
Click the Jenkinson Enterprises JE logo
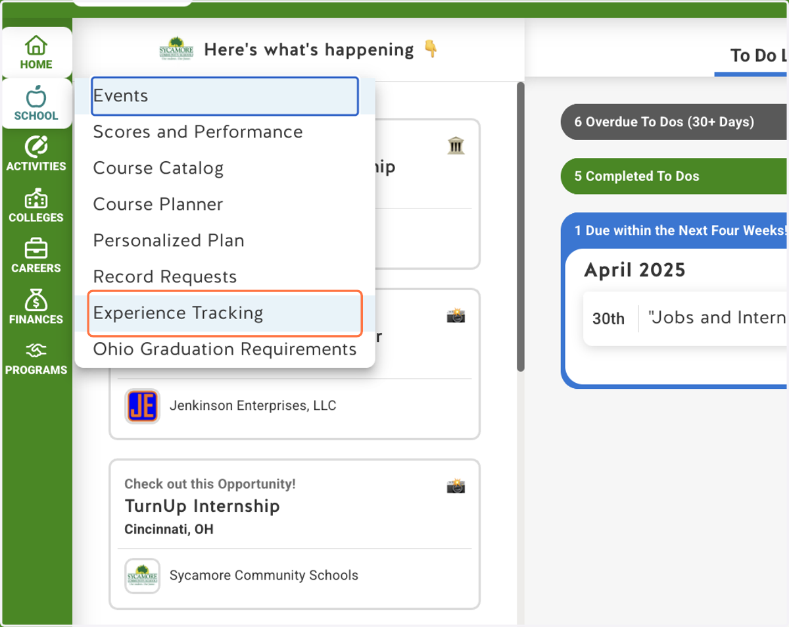143,406
